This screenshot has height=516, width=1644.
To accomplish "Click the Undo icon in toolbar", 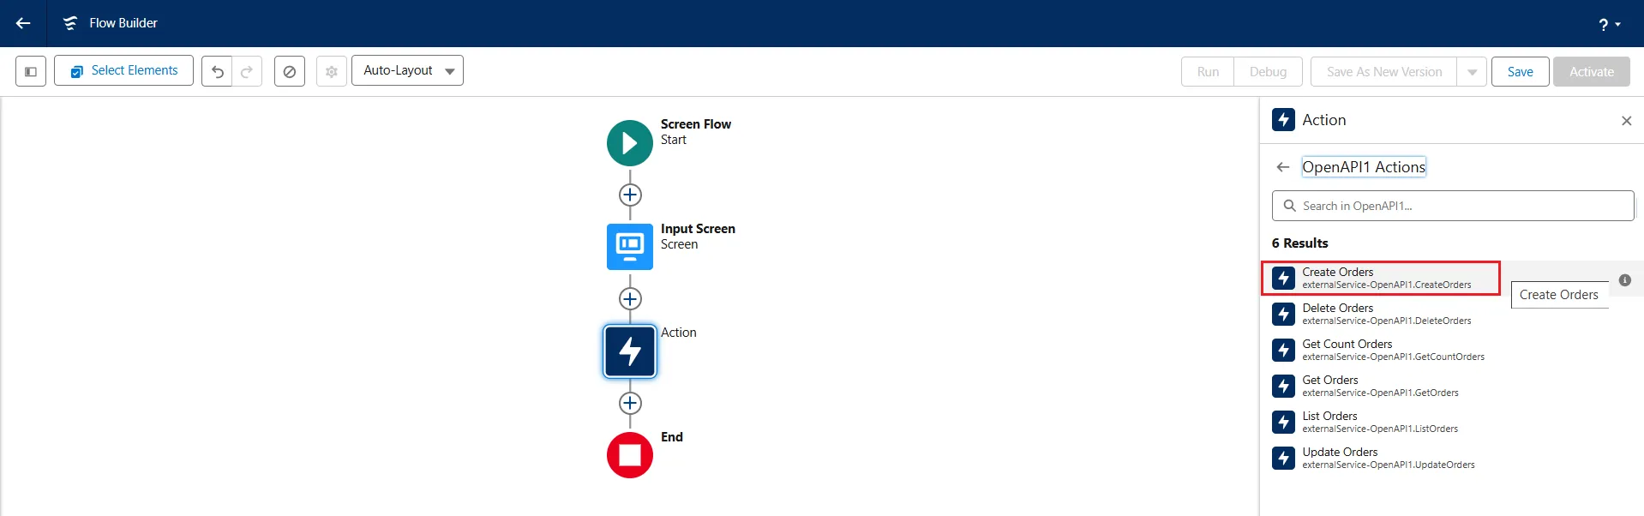I will tap(218, 71).
